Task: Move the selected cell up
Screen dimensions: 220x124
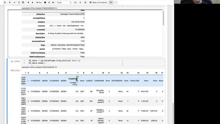Action: (x=28, y=2)
